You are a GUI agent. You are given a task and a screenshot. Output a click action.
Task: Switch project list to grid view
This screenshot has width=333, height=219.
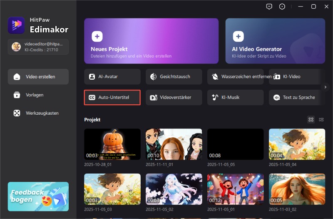point(311,120)
